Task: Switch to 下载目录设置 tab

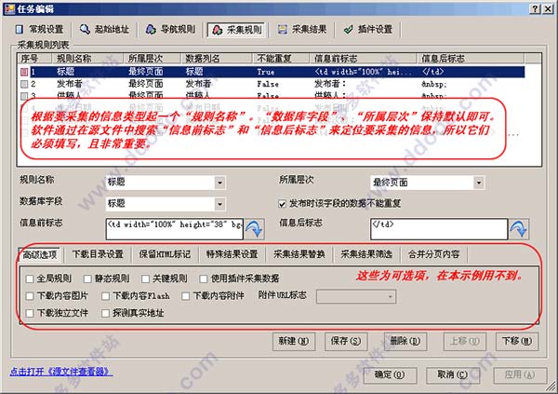Action: (x=98, y=254)
